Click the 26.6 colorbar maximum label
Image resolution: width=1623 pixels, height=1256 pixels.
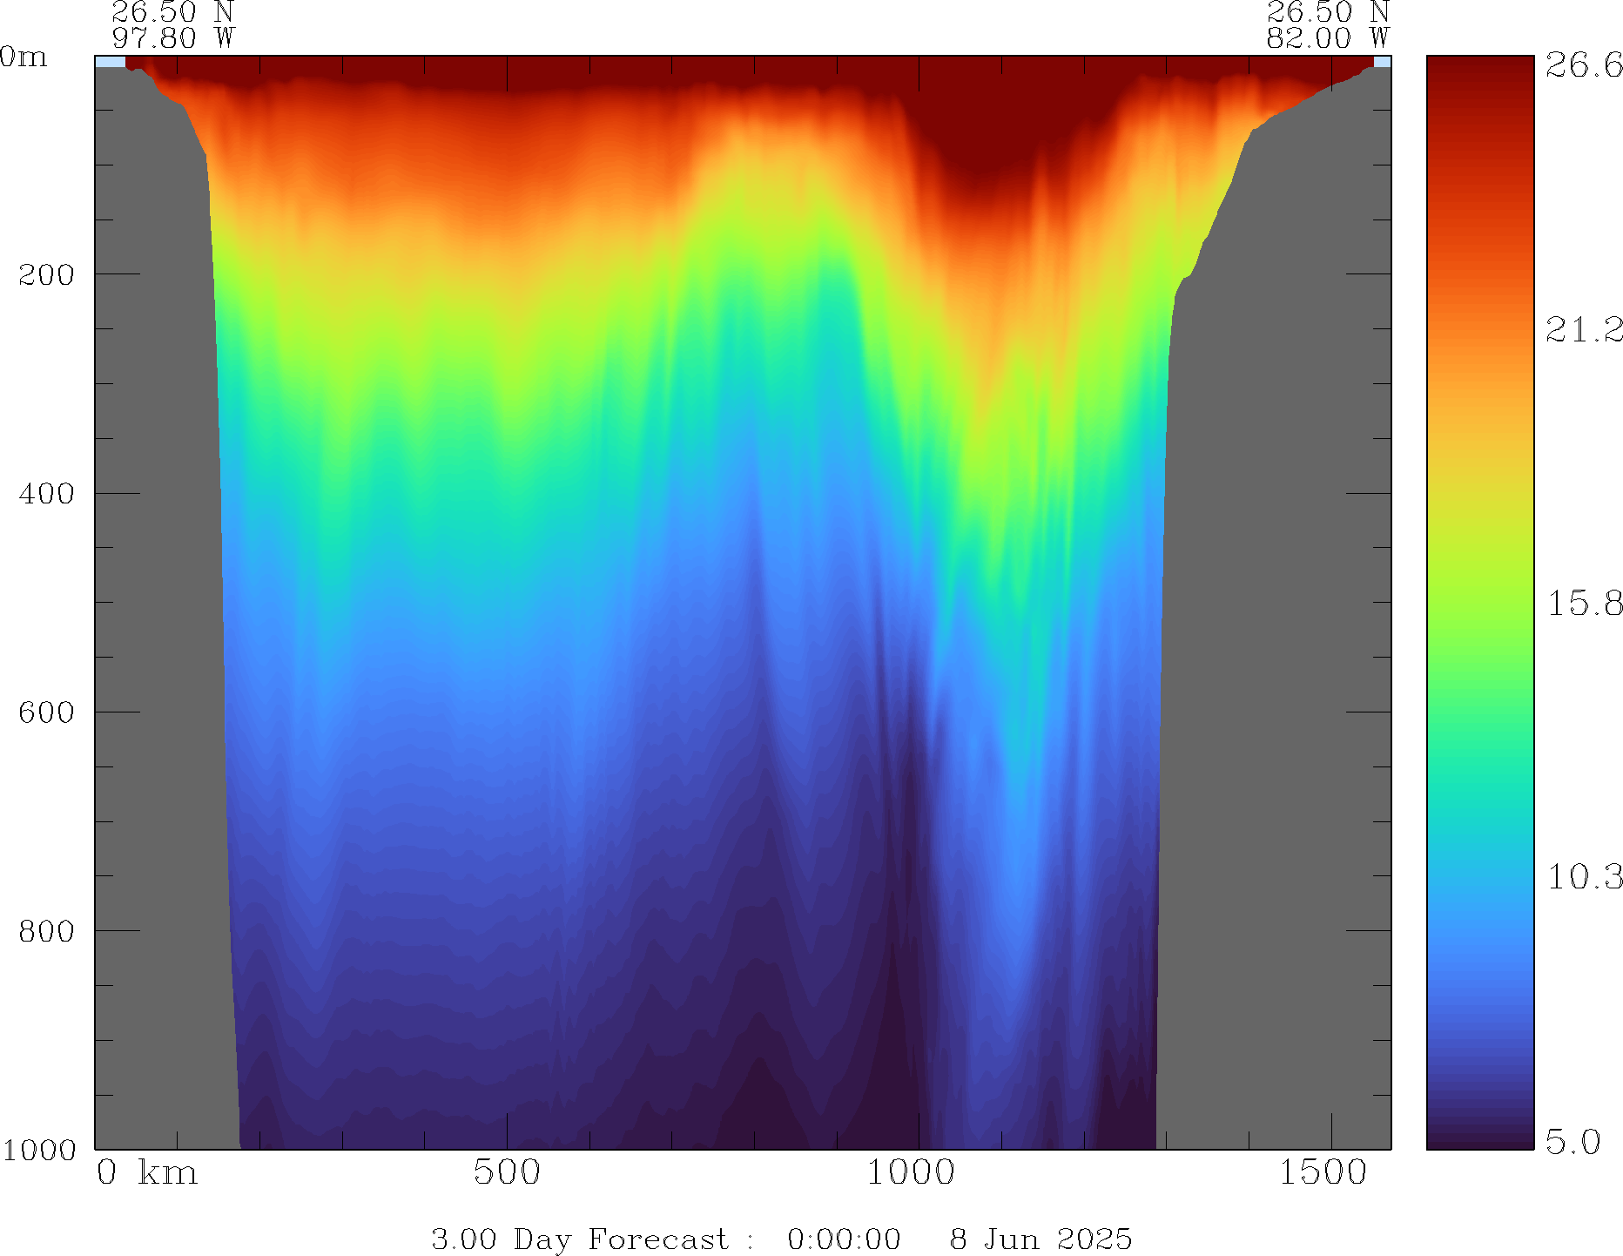click(x=1583, y=65)
